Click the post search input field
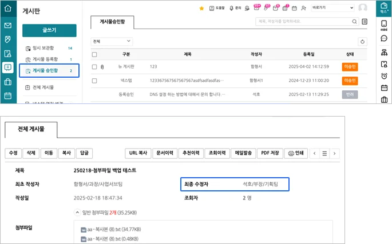 coord(303,21)
